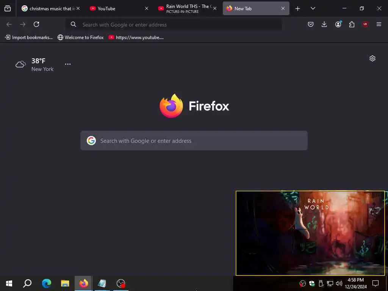The width and height of the screenshot is (388, 291).
Task: Close the New Tab tab
Action: pos(283,8)
